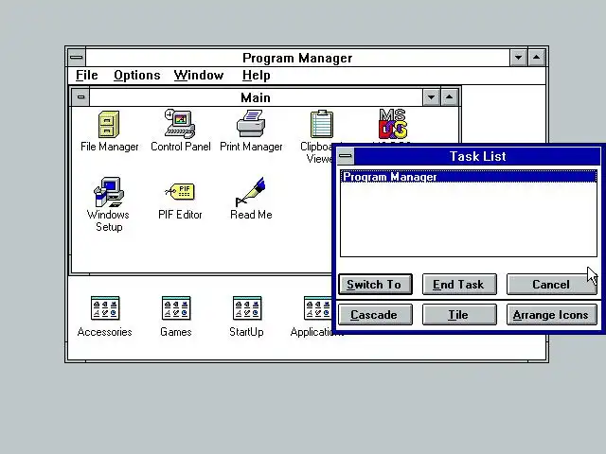Image resolution: width=606 pixels, height=454 pixels.
Task: Click the Switch To button
Action: 375,285
